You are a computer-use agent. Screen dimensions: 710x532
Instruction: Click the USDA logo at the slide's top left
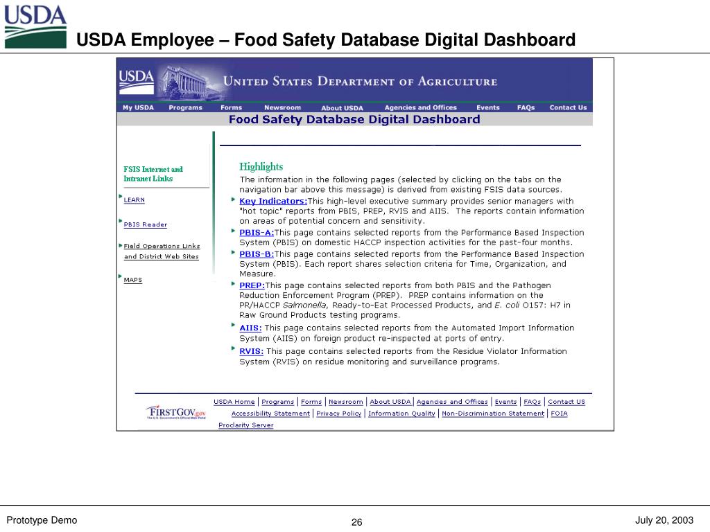pyautogui.click(x=35, y=26)
